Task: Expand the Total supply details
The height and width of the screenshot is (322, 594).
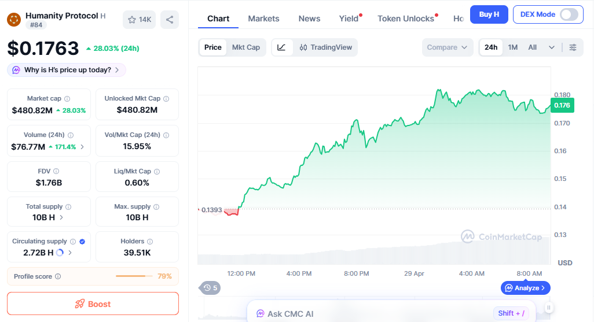Action: click(x=61, y=217)
